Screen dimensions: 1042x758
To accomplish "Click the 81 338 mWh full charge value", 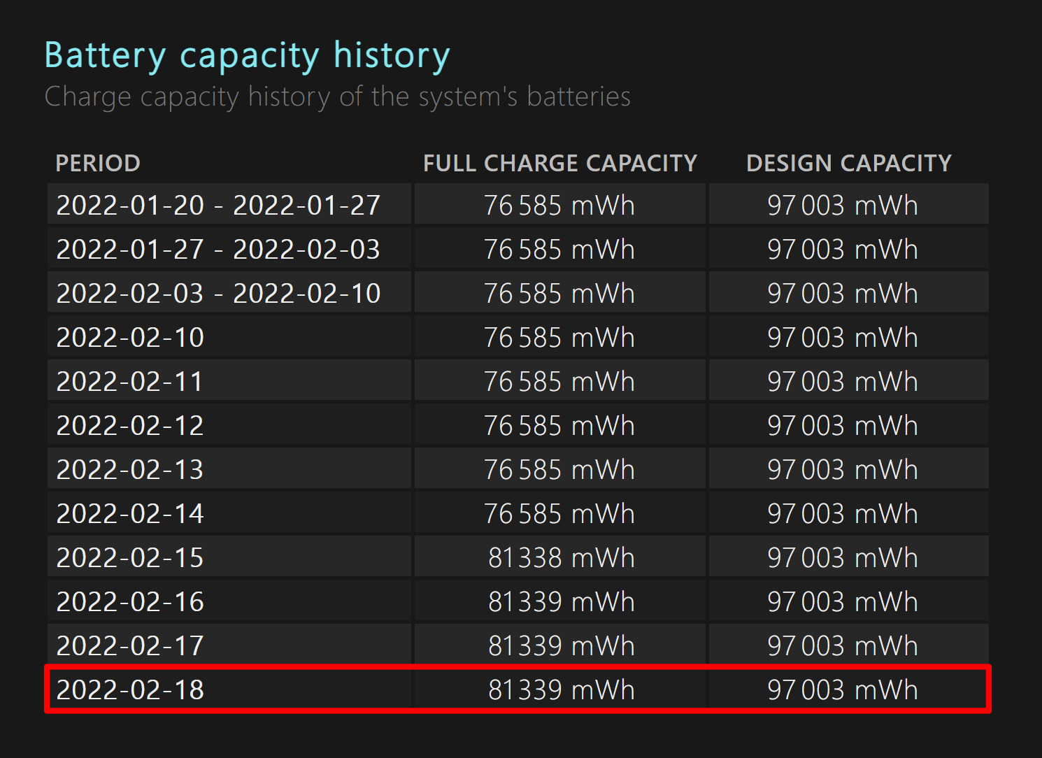I will (x=561, y=557).
